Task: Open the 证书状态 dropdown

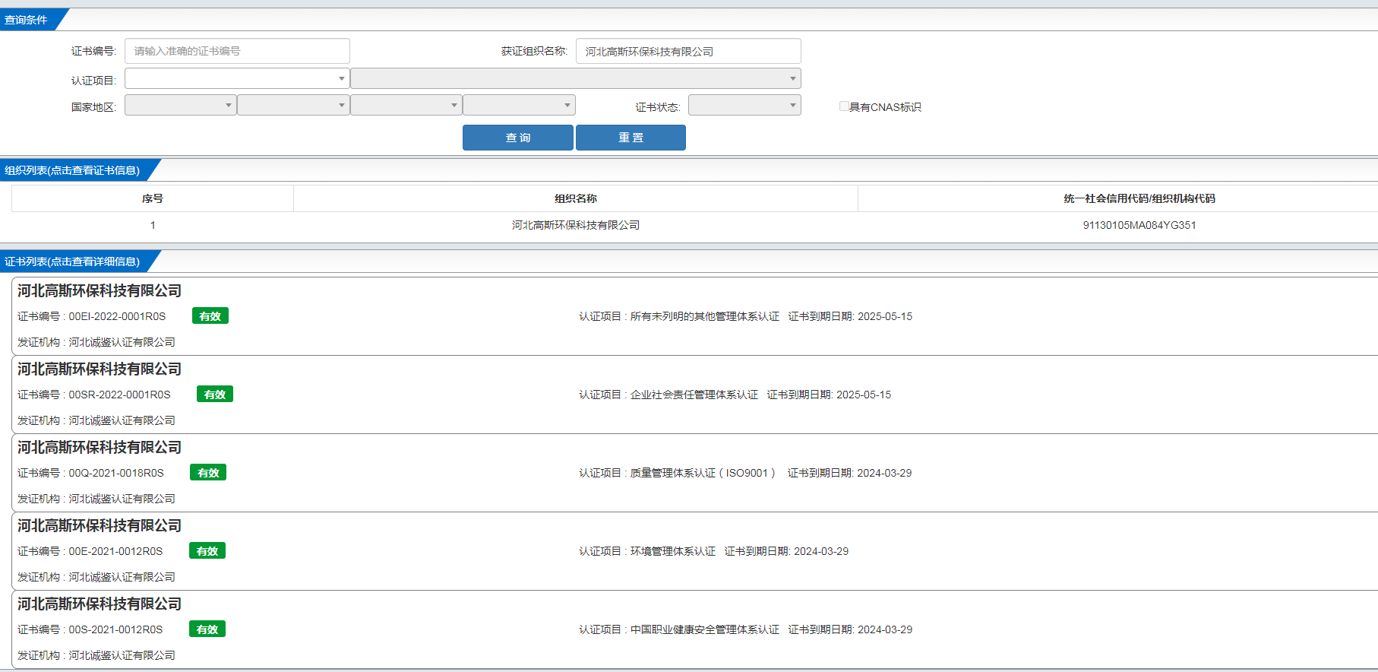Action: pos(744,105)
